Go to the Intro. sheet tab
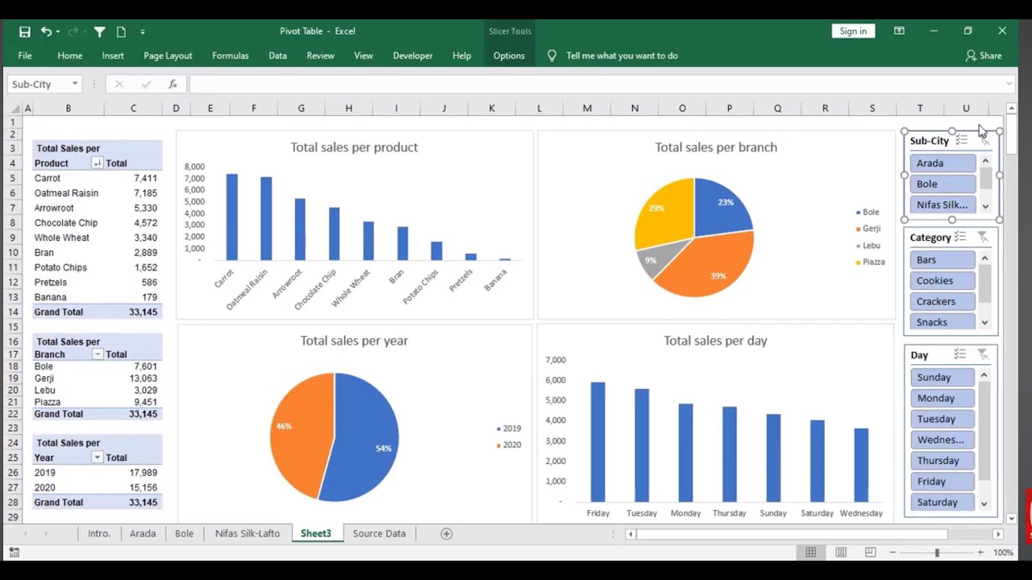Viewport: 1032px width, 580px height. pos(99,533)
